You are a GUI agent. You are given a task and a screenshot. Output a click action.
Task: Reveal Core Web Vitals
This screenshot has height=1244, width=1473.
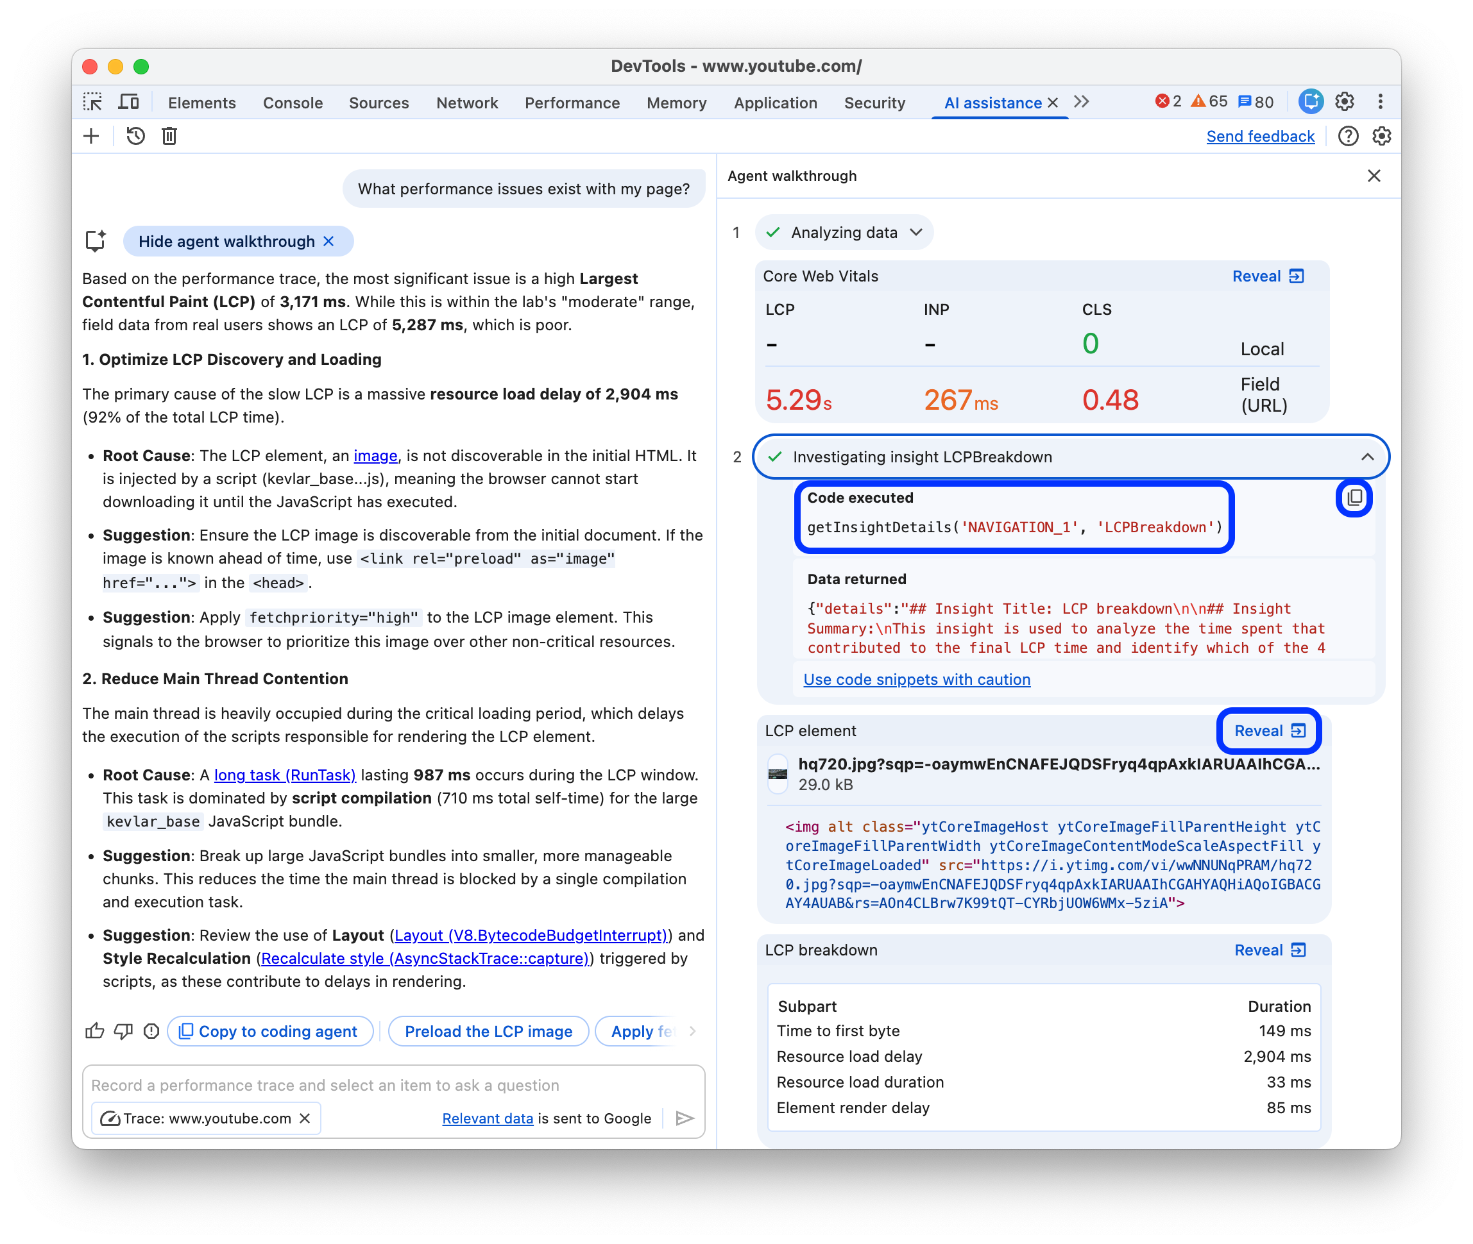1268,276
